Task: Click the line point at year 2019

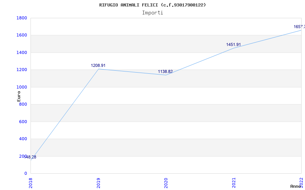Action: [98, 69]
